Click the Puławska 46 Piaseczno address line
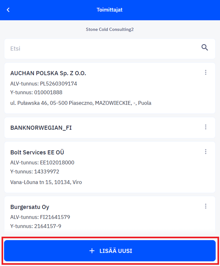220x266 pixels. tap(81, 103)
